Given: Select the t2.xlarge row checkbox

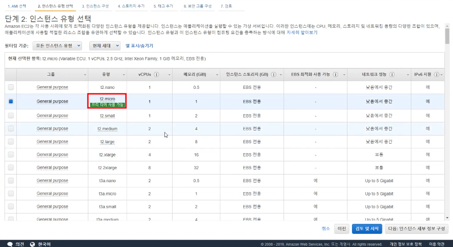Looking at the screenshot, I should 11,154.
